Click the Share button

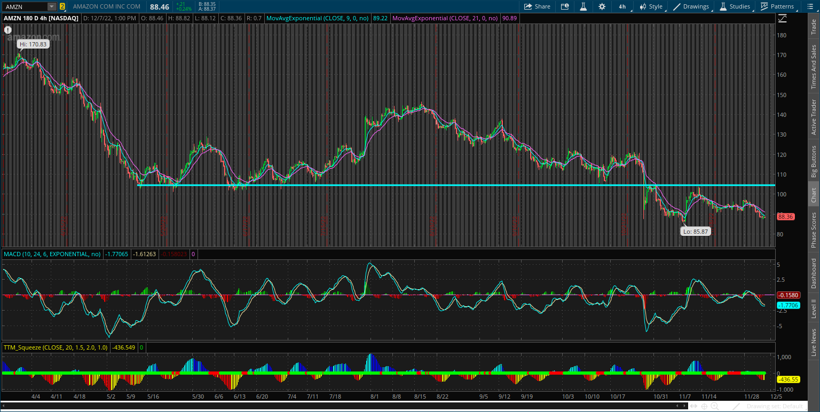click(x=537, y=6)
